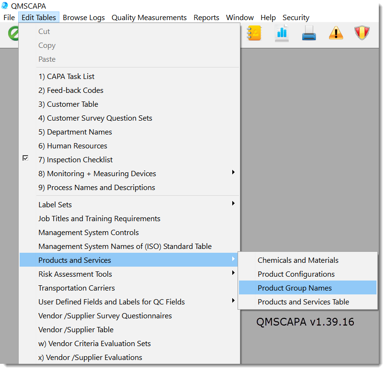
Task: Expand the Label Sets submenu arrow
Action: pyautogui.click(x=233, y=203)
